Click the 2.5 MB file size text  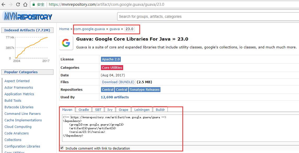[144, 82]
